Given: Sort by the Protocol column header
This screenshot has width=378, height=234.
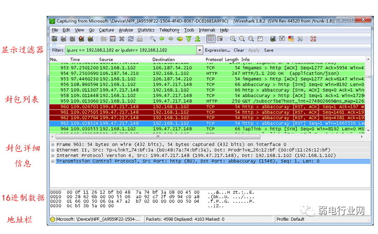Looking at the screenshot, I should tap(214, 59).
